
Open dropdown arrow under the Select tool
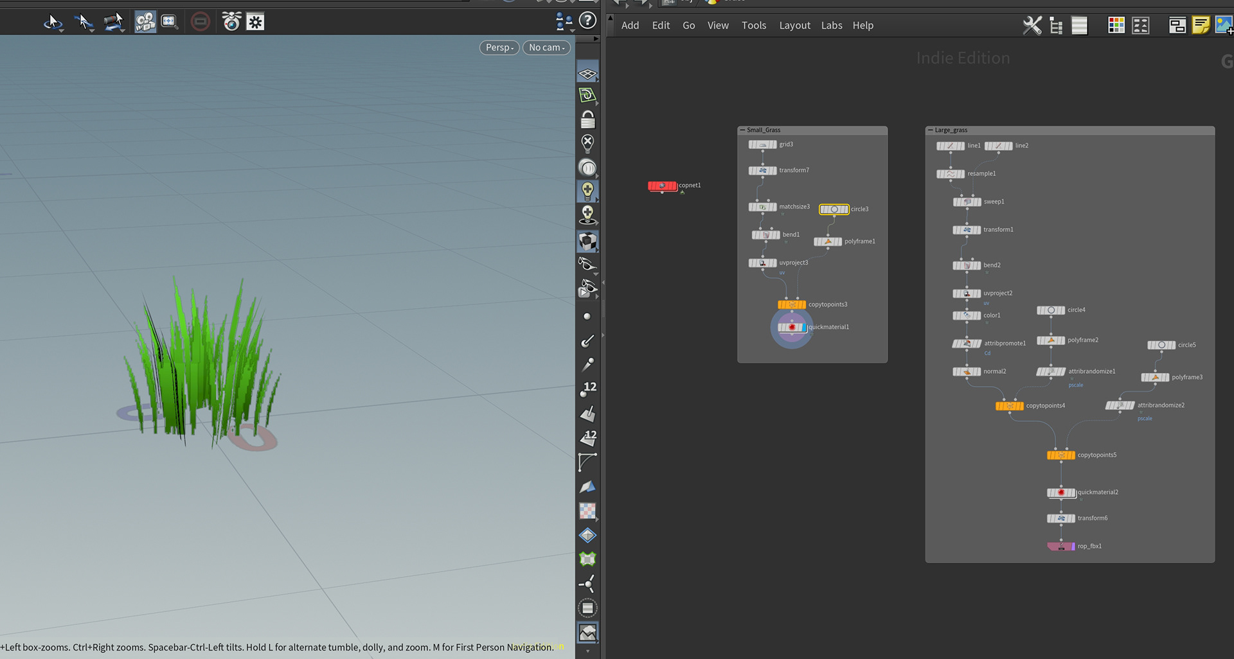tap(62, 30)
